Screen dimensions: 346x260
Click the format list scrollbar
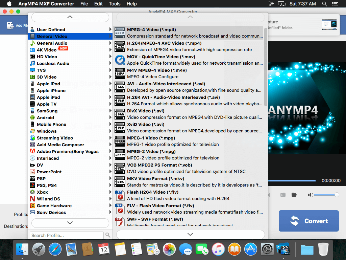266,66
